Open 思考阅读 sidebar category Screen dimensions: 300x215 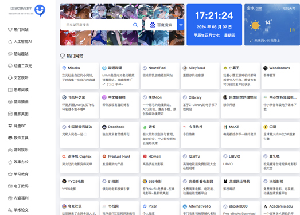pos(18,89)
